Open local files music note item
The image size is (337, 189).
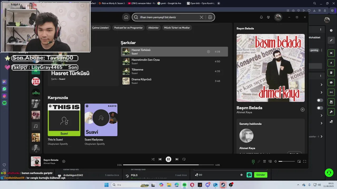(x=36, y=126)
